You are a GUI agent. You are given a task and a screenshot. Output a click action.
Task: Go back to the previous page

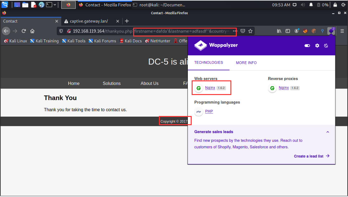6,31
